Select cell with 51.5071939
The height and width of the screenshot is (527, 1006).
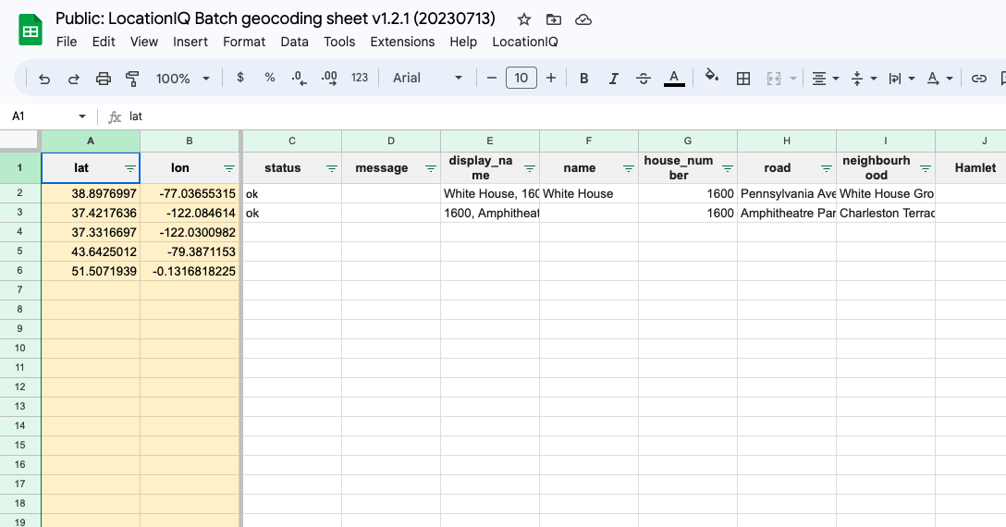click(x=91, y=271)
